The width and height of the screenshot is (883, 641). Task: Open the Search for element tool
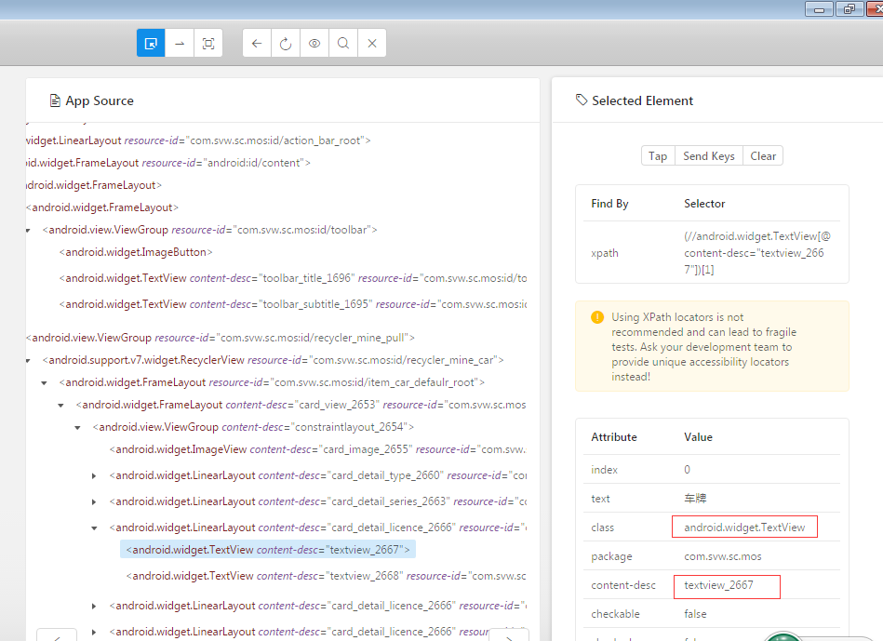tap(343, 44)
